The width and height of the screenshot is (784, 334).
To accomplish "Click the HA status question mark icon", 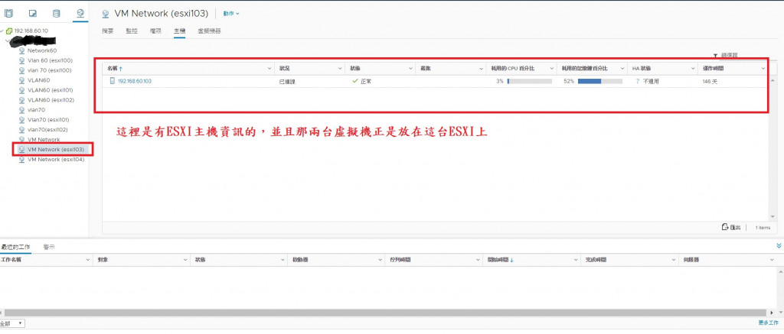I will point(638,81).
